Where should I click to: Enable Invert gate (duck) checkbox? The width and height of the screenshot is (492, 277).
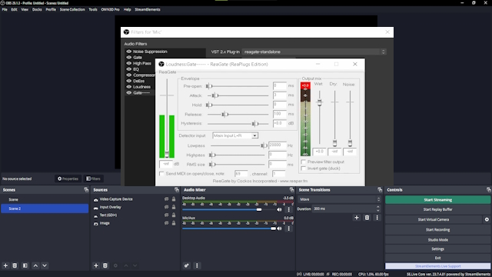(303, 169)
